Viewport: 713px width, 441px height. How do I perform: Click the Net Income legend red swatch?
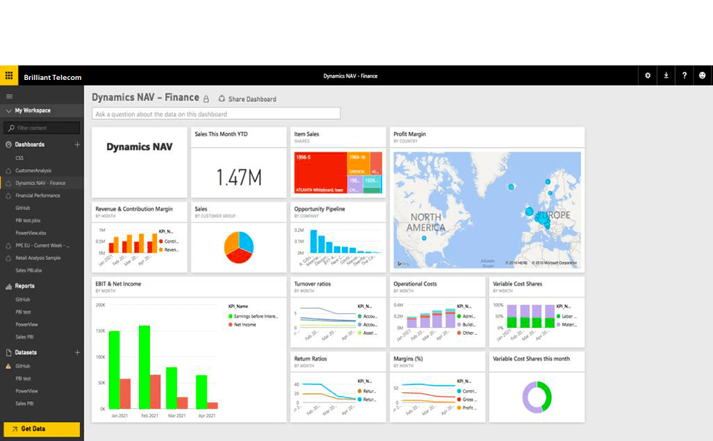click(231, 325)
